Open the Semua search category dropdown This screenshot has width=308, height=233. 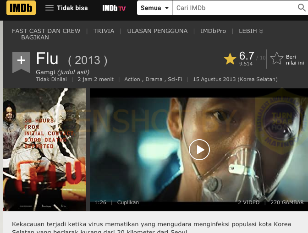point(155,8)
